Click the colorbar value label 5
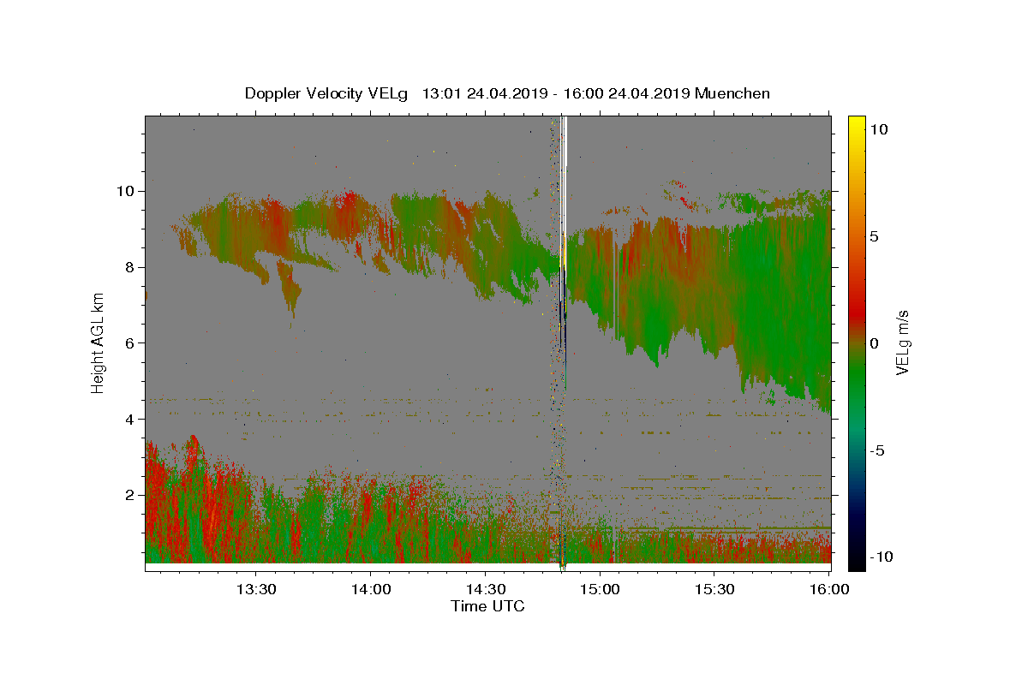 click(x=876, y=236)
